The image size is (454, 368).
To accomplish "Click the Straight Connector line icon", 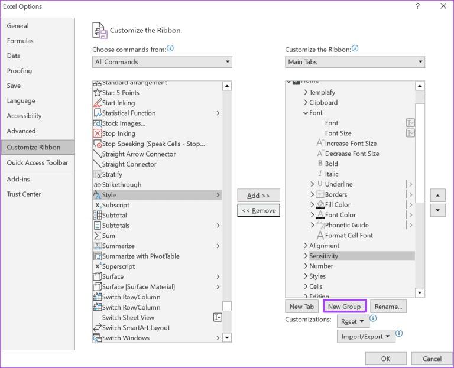I will point(98,164).
